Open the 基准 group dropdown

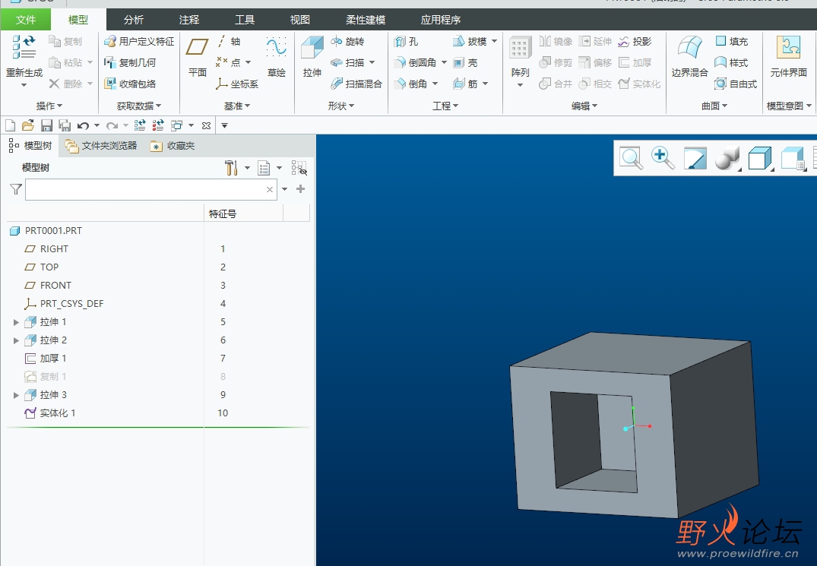[x=237, y=106]
